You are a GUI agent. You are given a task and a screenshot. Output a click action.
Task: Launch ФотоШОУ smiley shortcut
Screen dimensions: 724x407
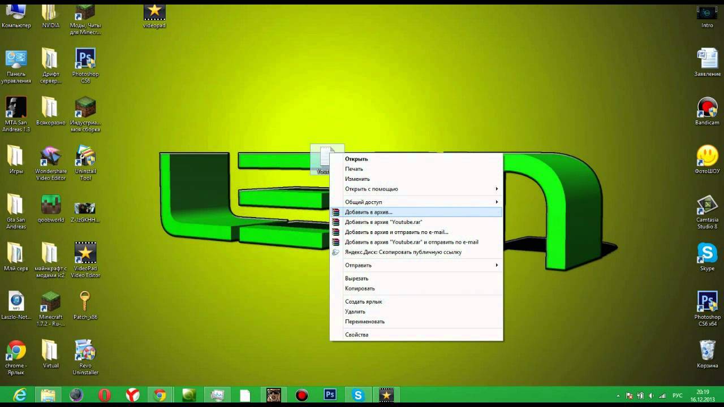(707, 161)
